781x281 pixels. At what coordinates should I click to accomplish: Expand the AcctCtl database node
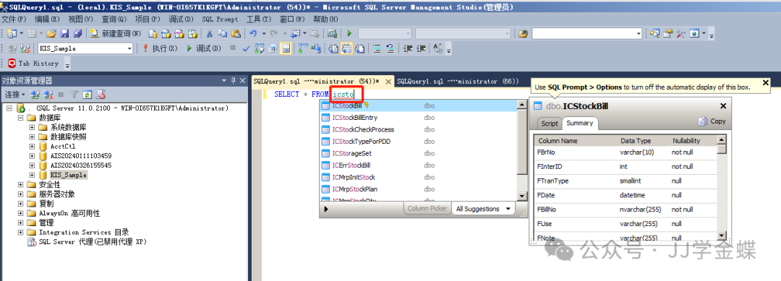32,146
